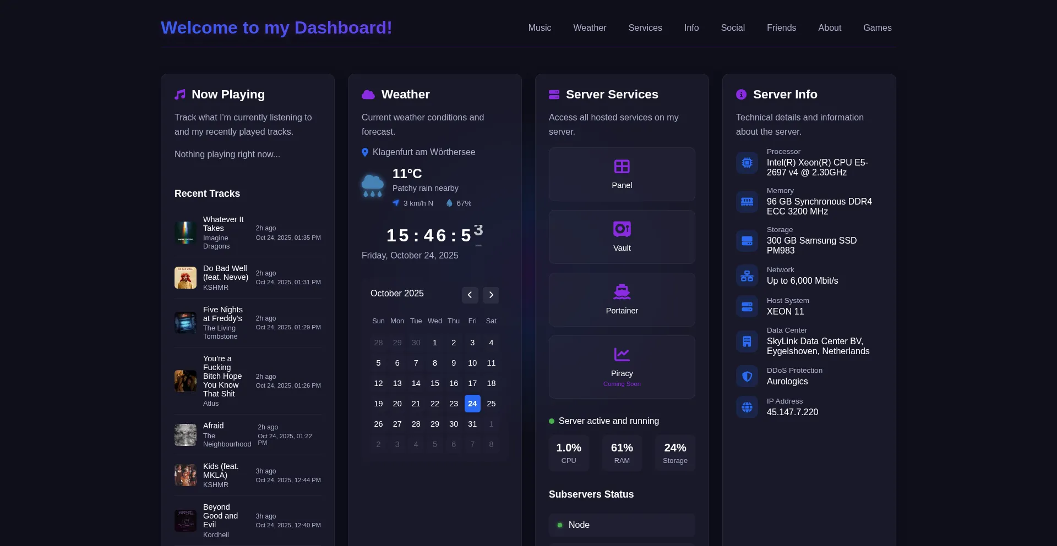Open the Vault safe icon
1057x546 pixels.
tap(622, 229)
